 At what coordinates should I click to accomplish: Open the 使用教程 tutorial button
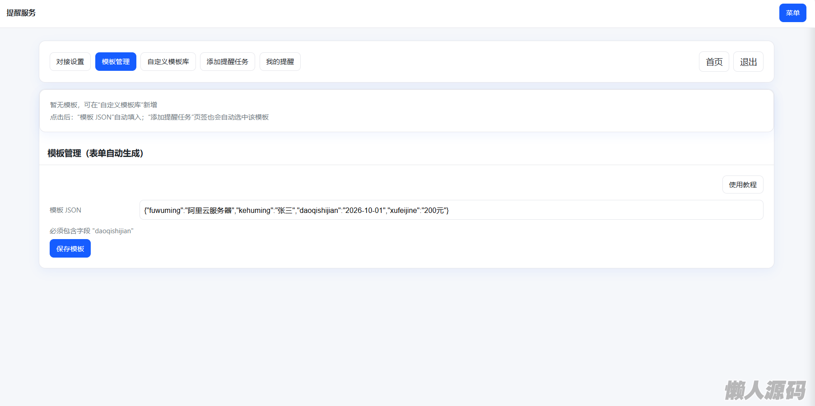743,185
